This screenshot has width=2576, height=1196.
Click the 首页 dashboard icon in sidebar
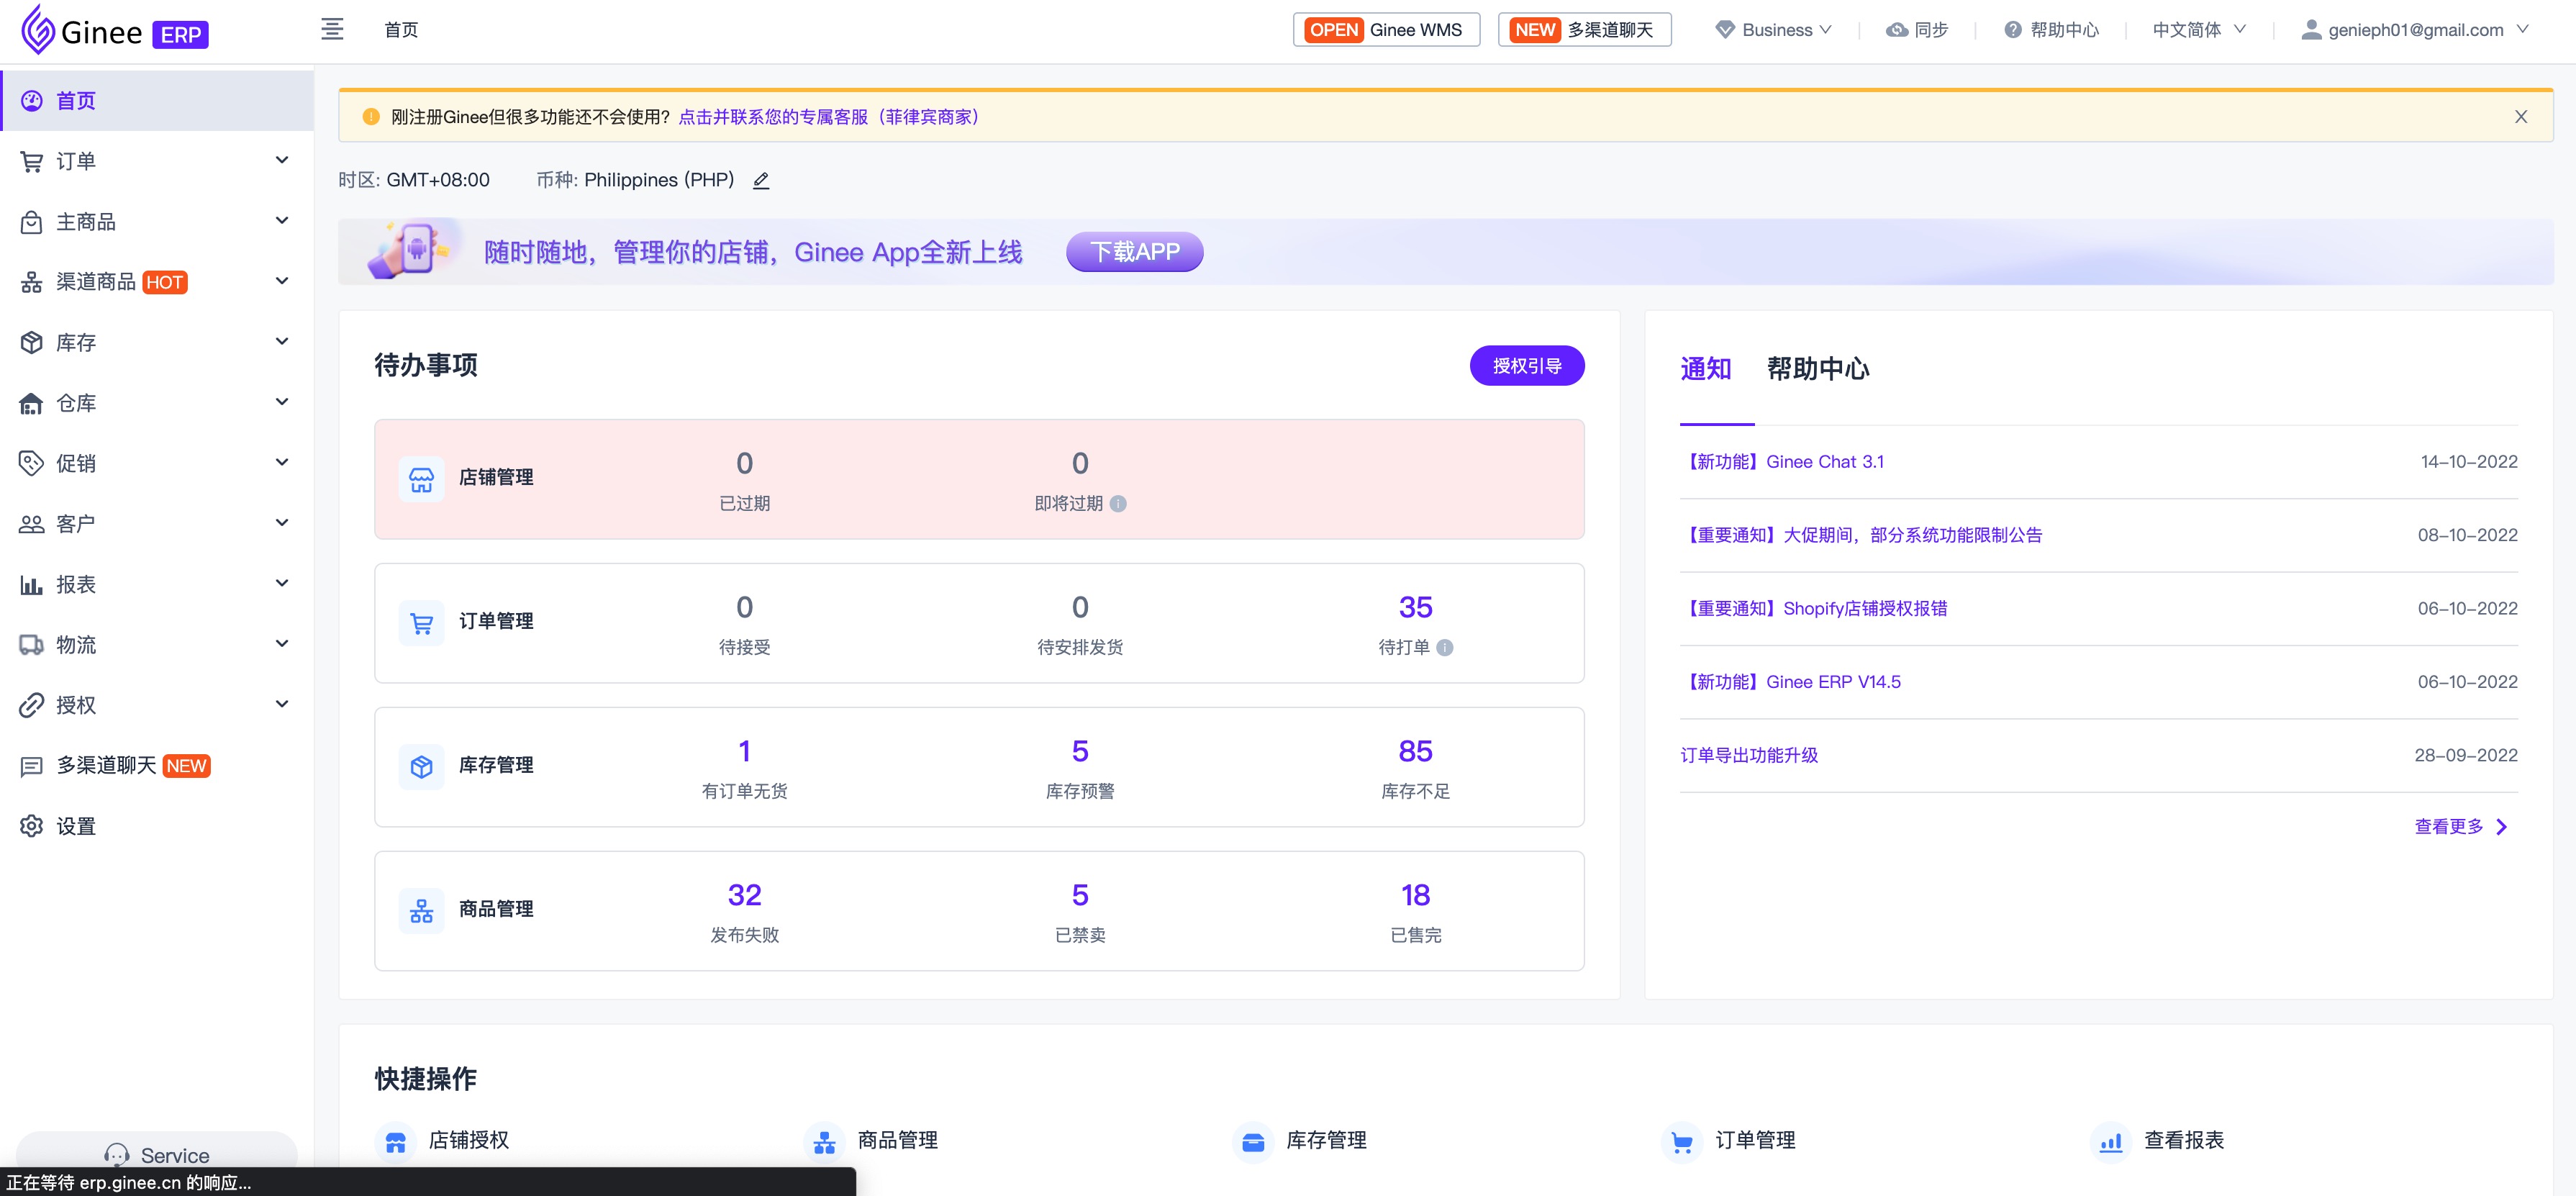(x=32, y=101)
